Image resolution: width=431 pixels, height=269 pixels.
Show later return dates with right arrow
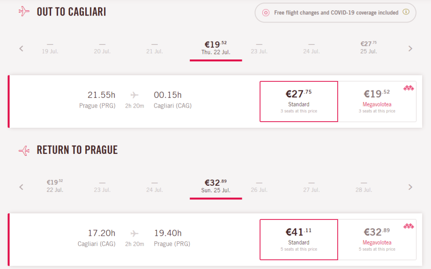tap(410, 187)
